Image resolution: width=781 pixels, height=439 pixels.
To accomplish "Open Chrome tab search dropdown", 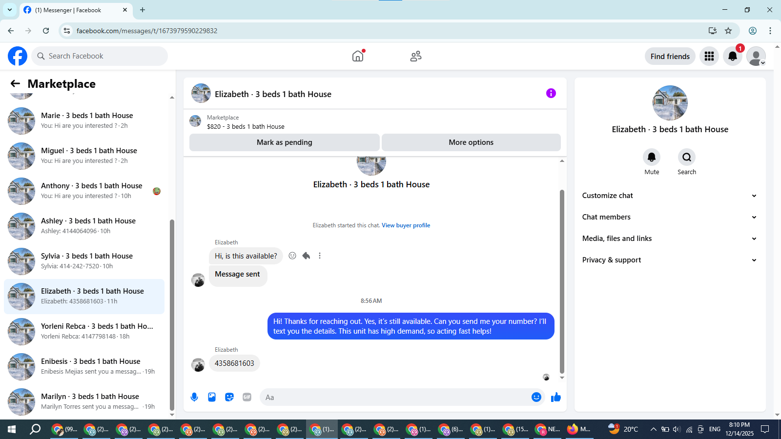I will point(9,10).
